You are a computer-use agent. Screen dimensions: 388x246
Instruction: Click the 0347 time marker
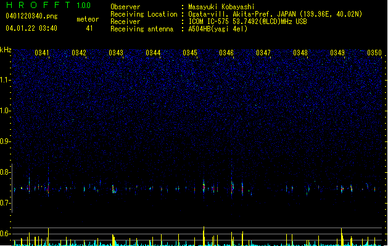(263, 53)
